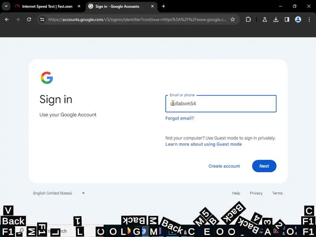Open the Terms footer link
Image resolution: width=316 pixels, height=237 pixels.
277,193
